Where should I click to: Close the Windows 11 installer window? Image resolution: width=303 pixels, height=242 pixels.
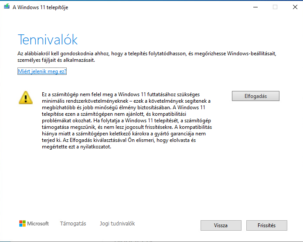[295, 7]
